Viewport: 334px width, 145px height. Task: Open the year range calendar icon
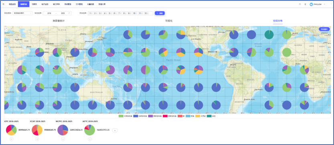69,13
